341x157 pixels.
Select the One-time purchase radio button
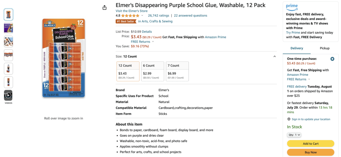(x=332, y=59)
